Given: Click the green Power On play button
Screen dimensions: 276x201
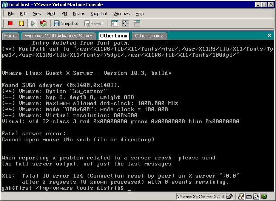Looking at the screenshot, I should [x=32, y=23].
